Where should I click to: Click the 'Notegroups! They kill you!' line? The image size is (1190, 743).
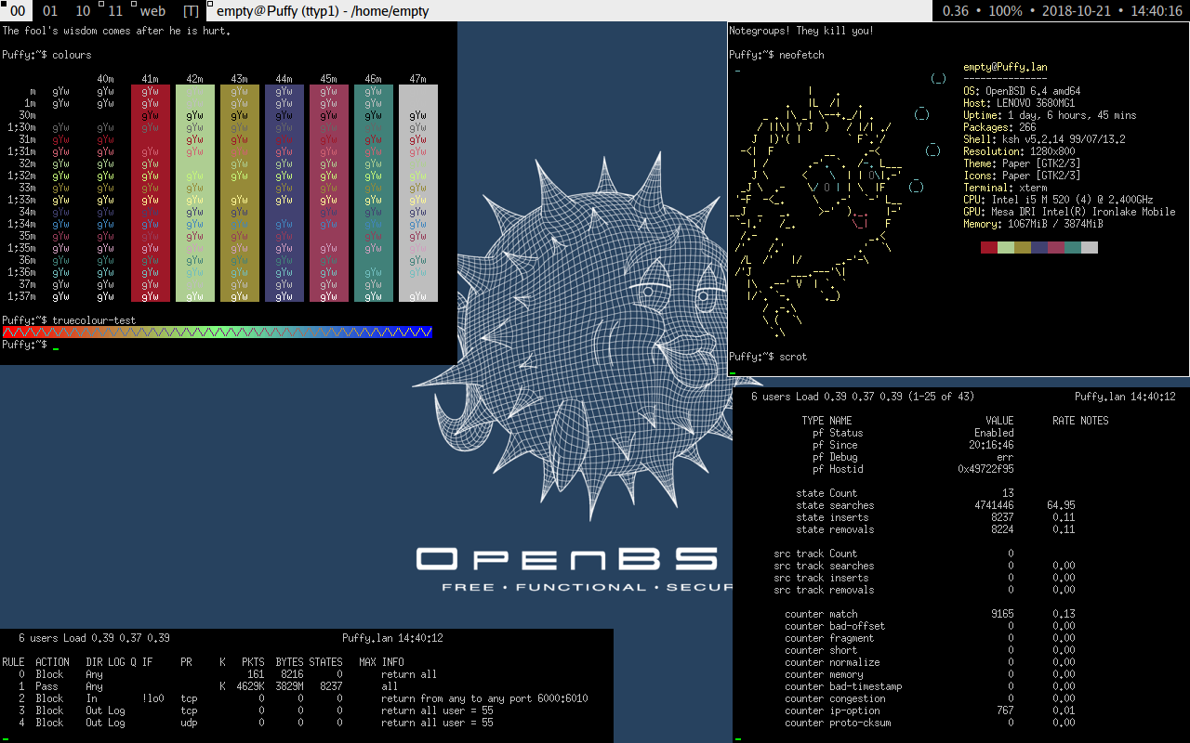point(801,31)
